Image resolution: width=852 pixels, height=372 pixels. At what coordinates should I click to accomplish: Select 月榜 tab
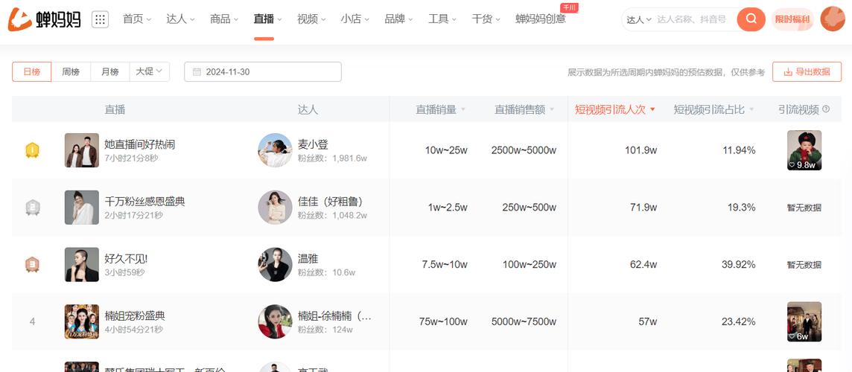[x=110, y=71]
